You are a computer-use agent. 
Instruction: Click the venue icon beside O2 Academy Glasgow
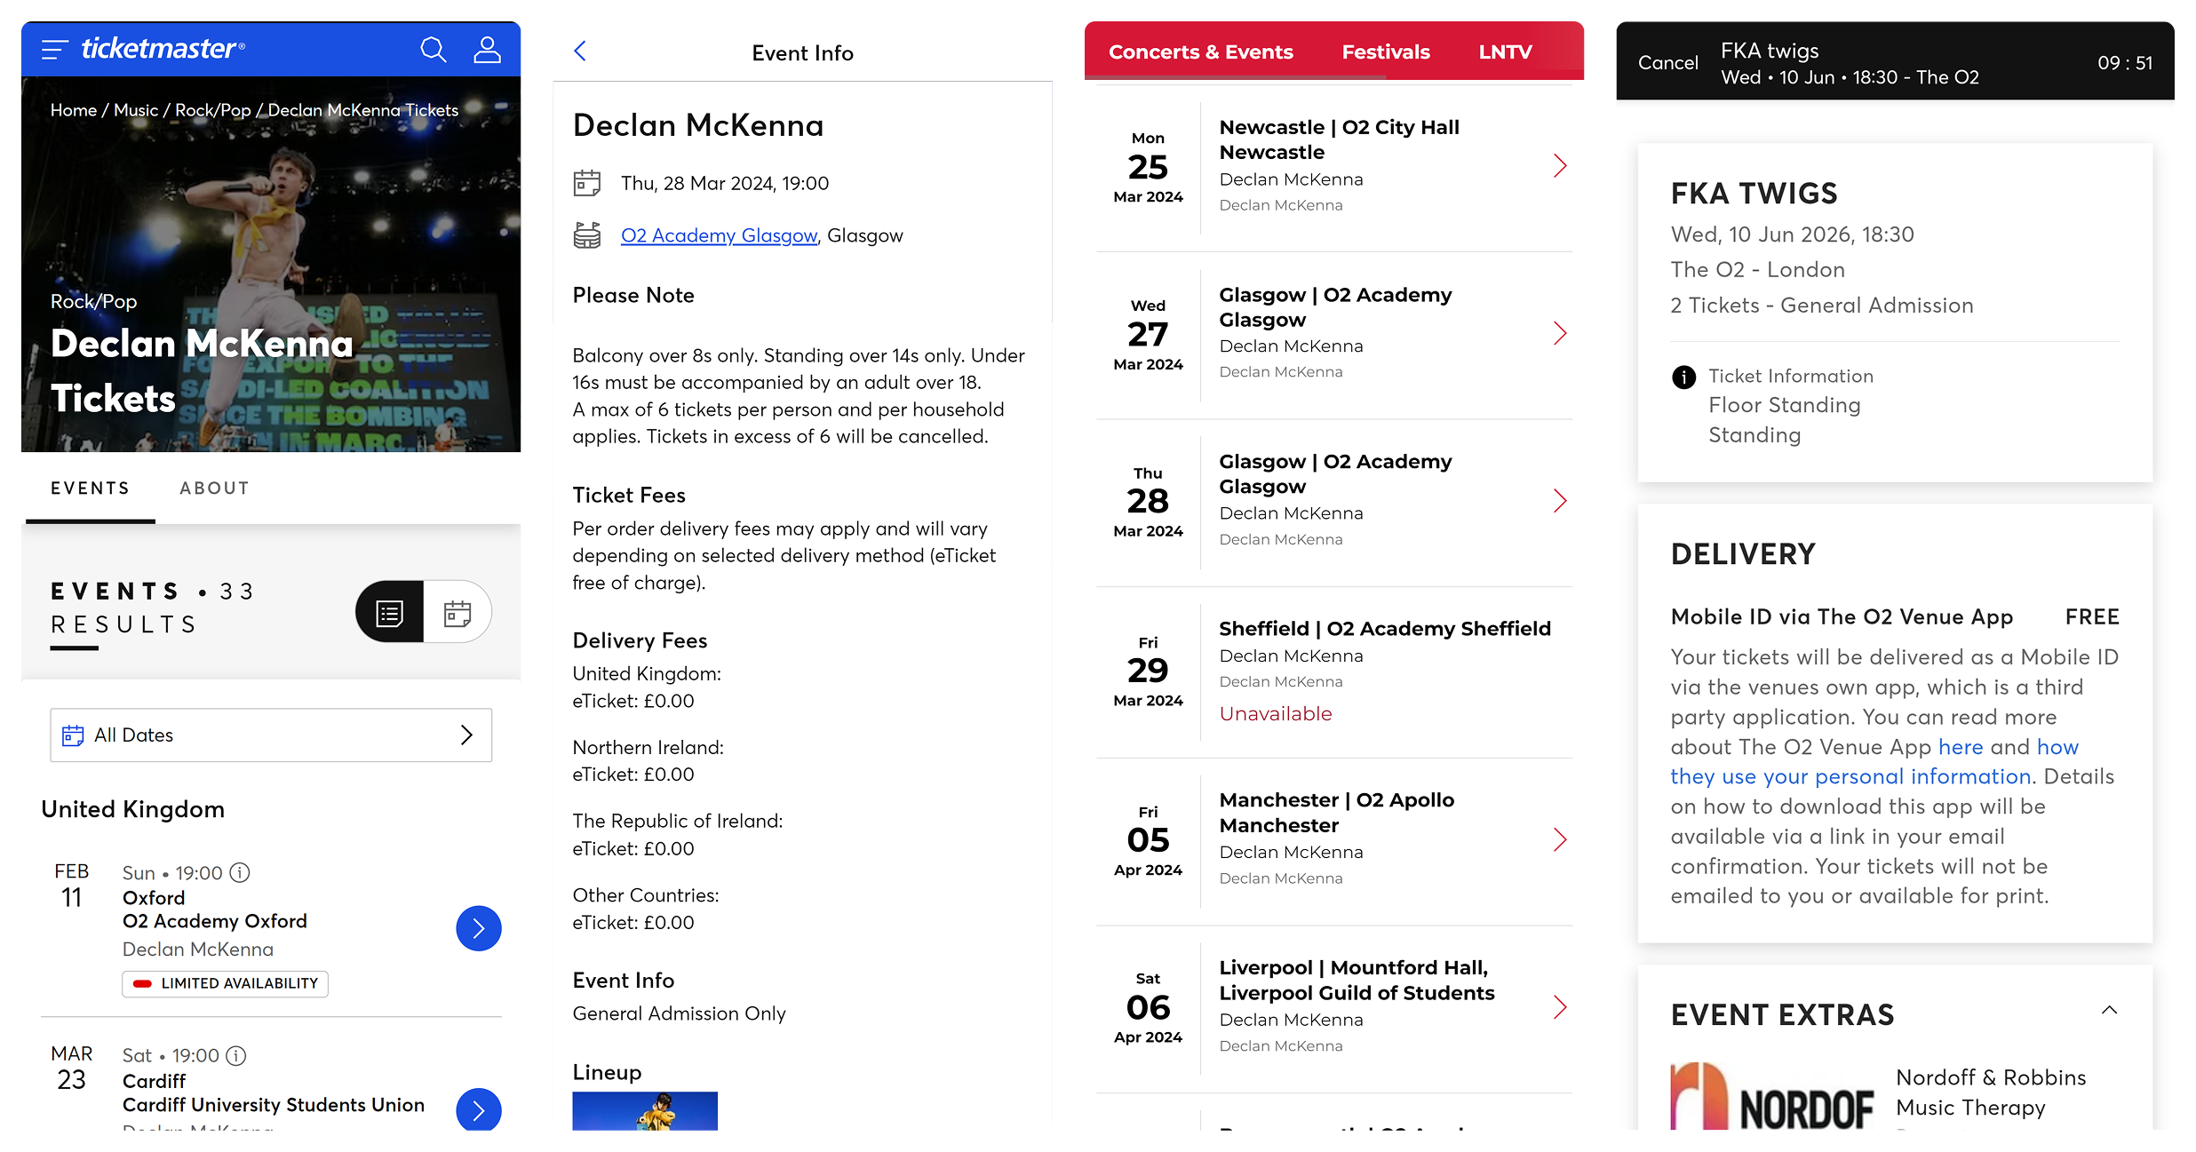point(587,235)
